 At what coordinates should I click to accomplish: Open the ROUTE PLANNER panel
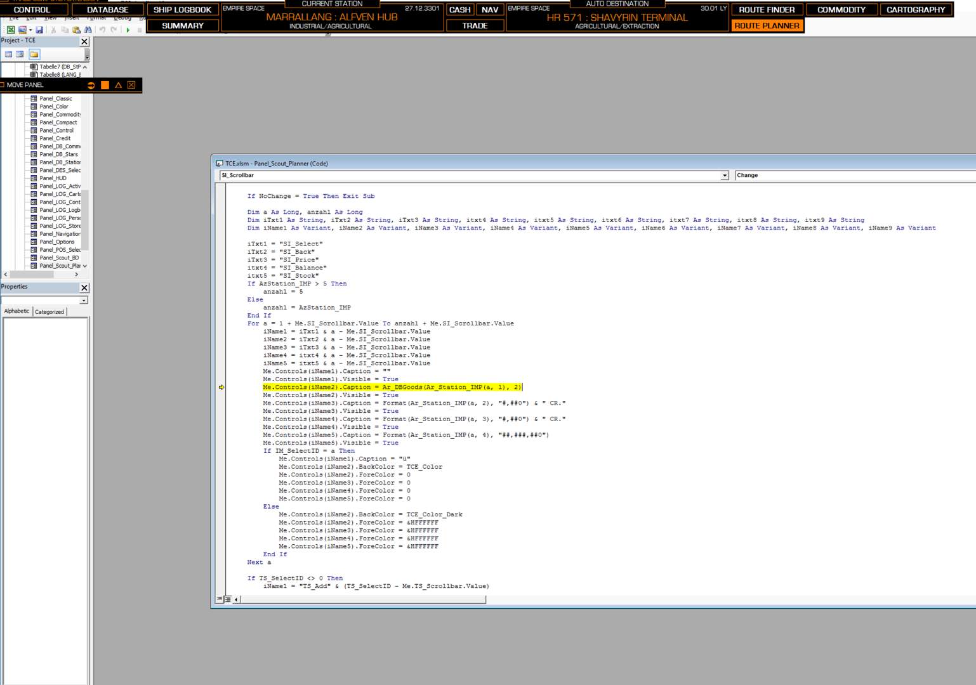(767, 25)
